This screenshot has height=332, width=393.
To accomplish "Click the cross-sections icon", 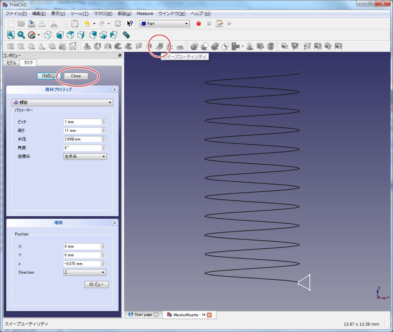I will click(271, 46).
